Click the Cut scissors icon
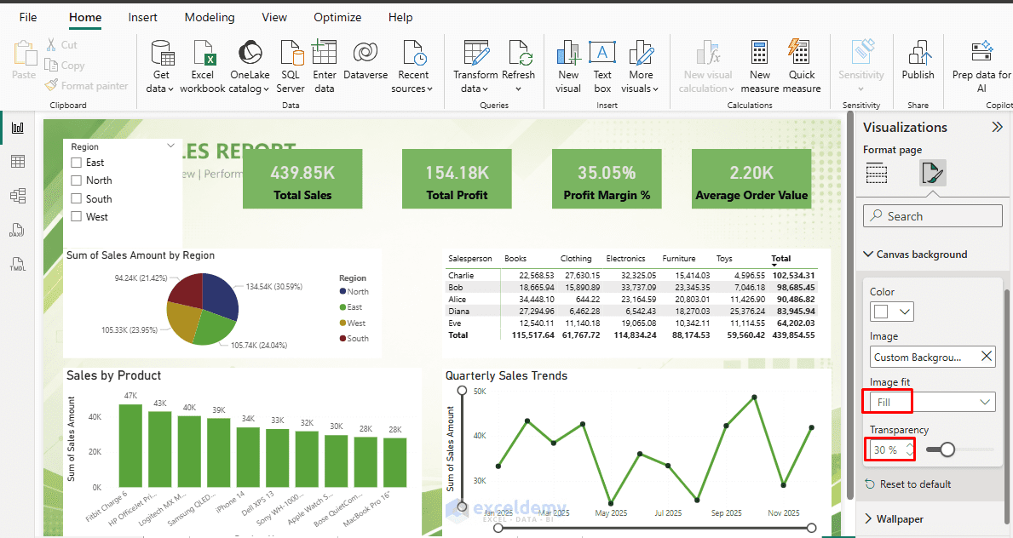Image resolution: width=1013 pixels, height=538 pixels. (51, 44)
